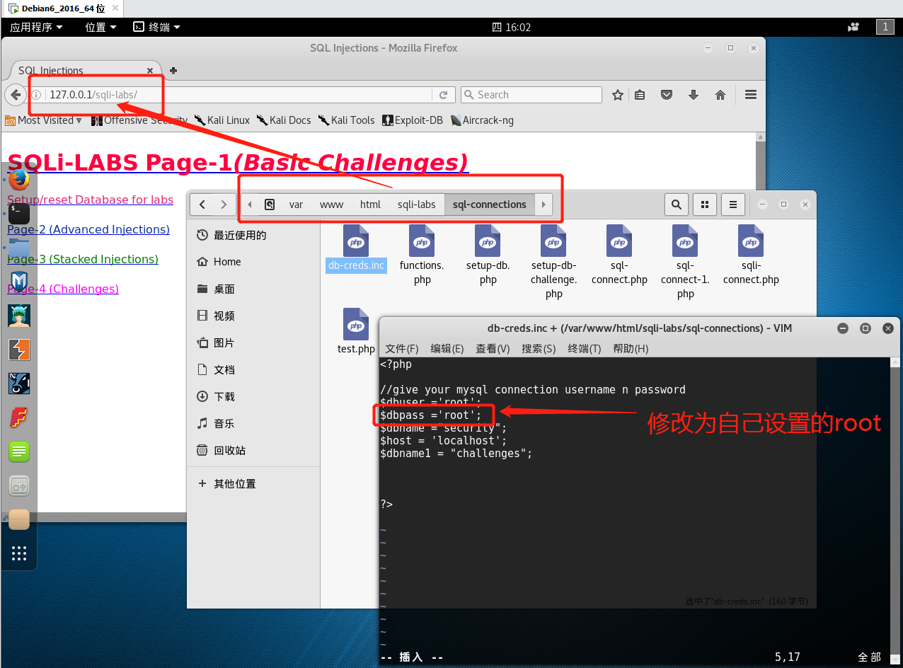Open Page-3 (Stacked Injections) link
The width and height of the screenshot is (903, 668).
(83, 259)
